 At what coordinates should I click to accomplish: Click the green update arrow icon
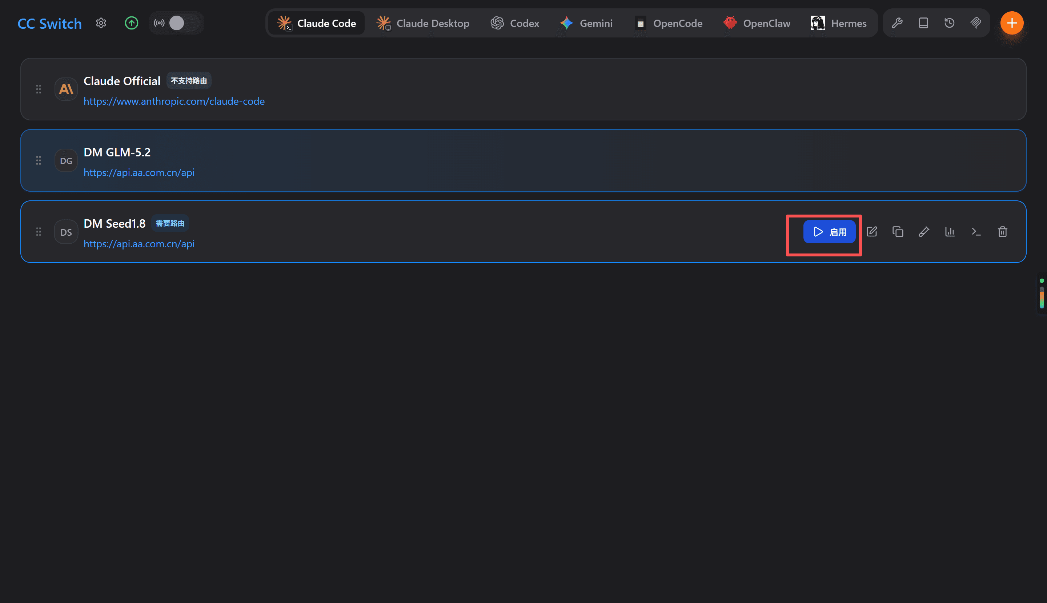click(132, 23)
